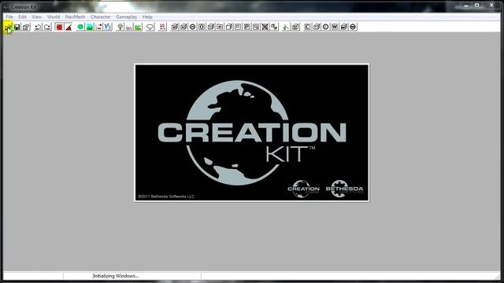Click the Redo arrow icon
The image size is (504, 283).
click(x=47, y=27)
